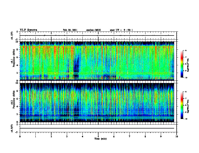Screen dimensions: 199x153
Task: Click the "10" at the time axis end
Action: tap(177, 136)
